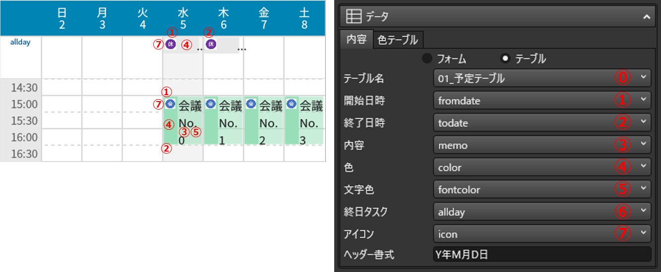Click the 水 5 day header
Image resolution: width=661 pixels, height=272 pixels.
[183, 19]
